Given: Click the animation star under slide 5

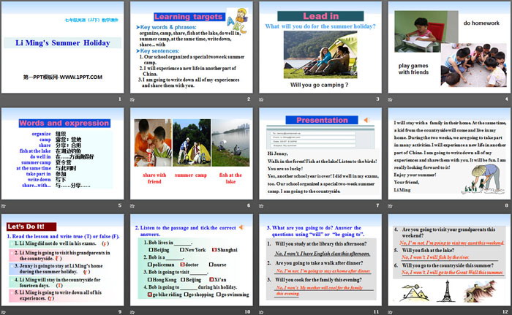Looking at the screenshot, I should [3, 205].
